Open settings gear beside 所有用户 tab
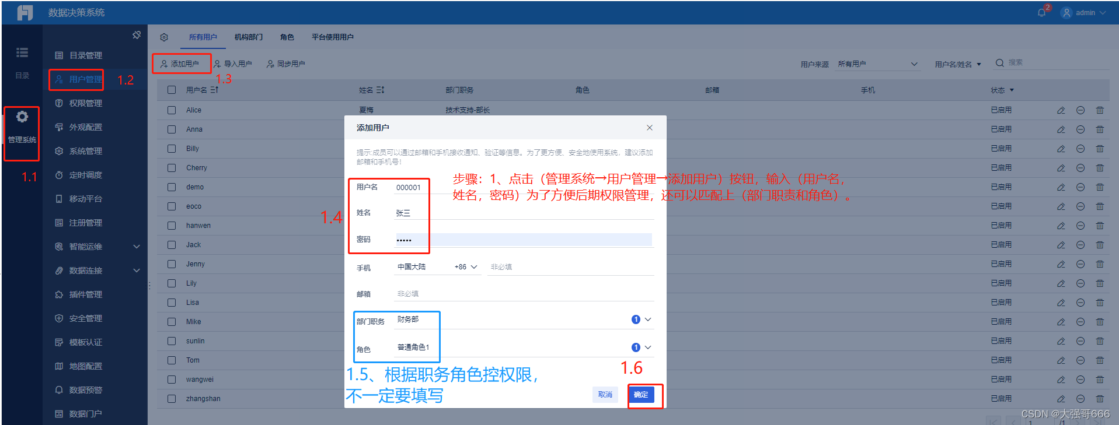 [164, 37]
